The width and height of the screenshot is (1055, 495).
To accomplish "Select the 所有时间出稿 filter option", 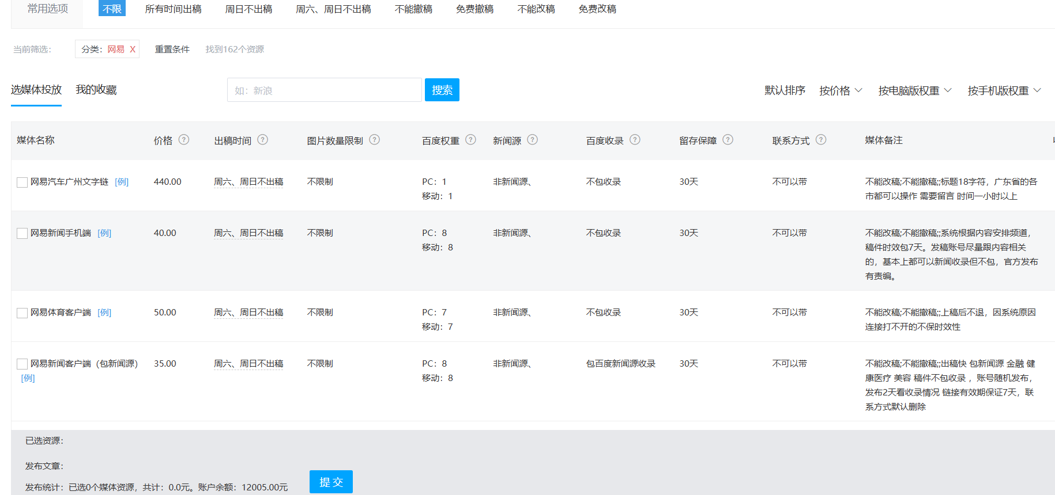I will [174, 9].
